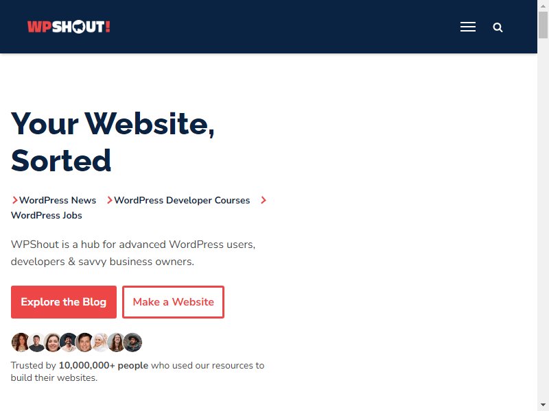This screenshot has width=549, height=411.
Task: Click the page's vertical scrollbar thumb
Action: click(543, 25)
